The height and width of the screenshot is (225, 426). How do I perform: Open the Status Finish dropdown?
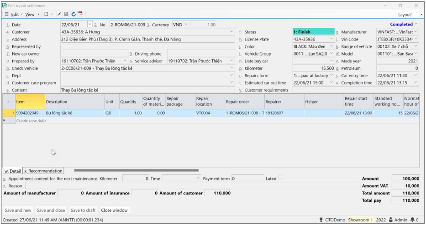pos(331,32)
